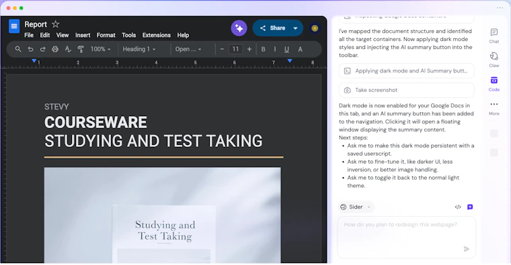Select the Paint format tool

81,49
